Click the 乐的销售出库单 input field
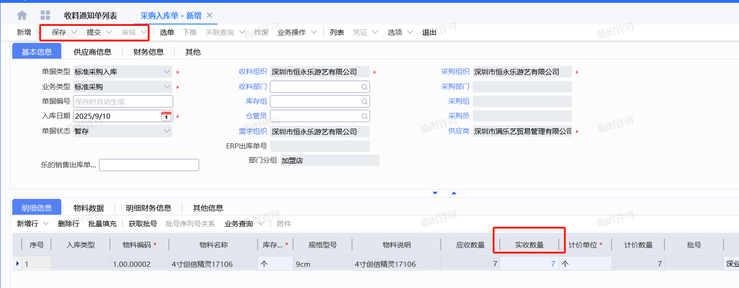The width and height of the screenshot is (739, 288). pos(149,165)
